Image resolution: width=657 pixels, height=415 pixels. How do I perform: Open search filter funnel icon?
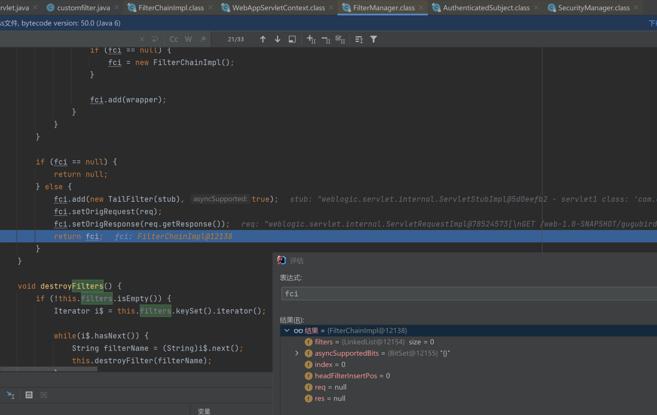point(373,39)
